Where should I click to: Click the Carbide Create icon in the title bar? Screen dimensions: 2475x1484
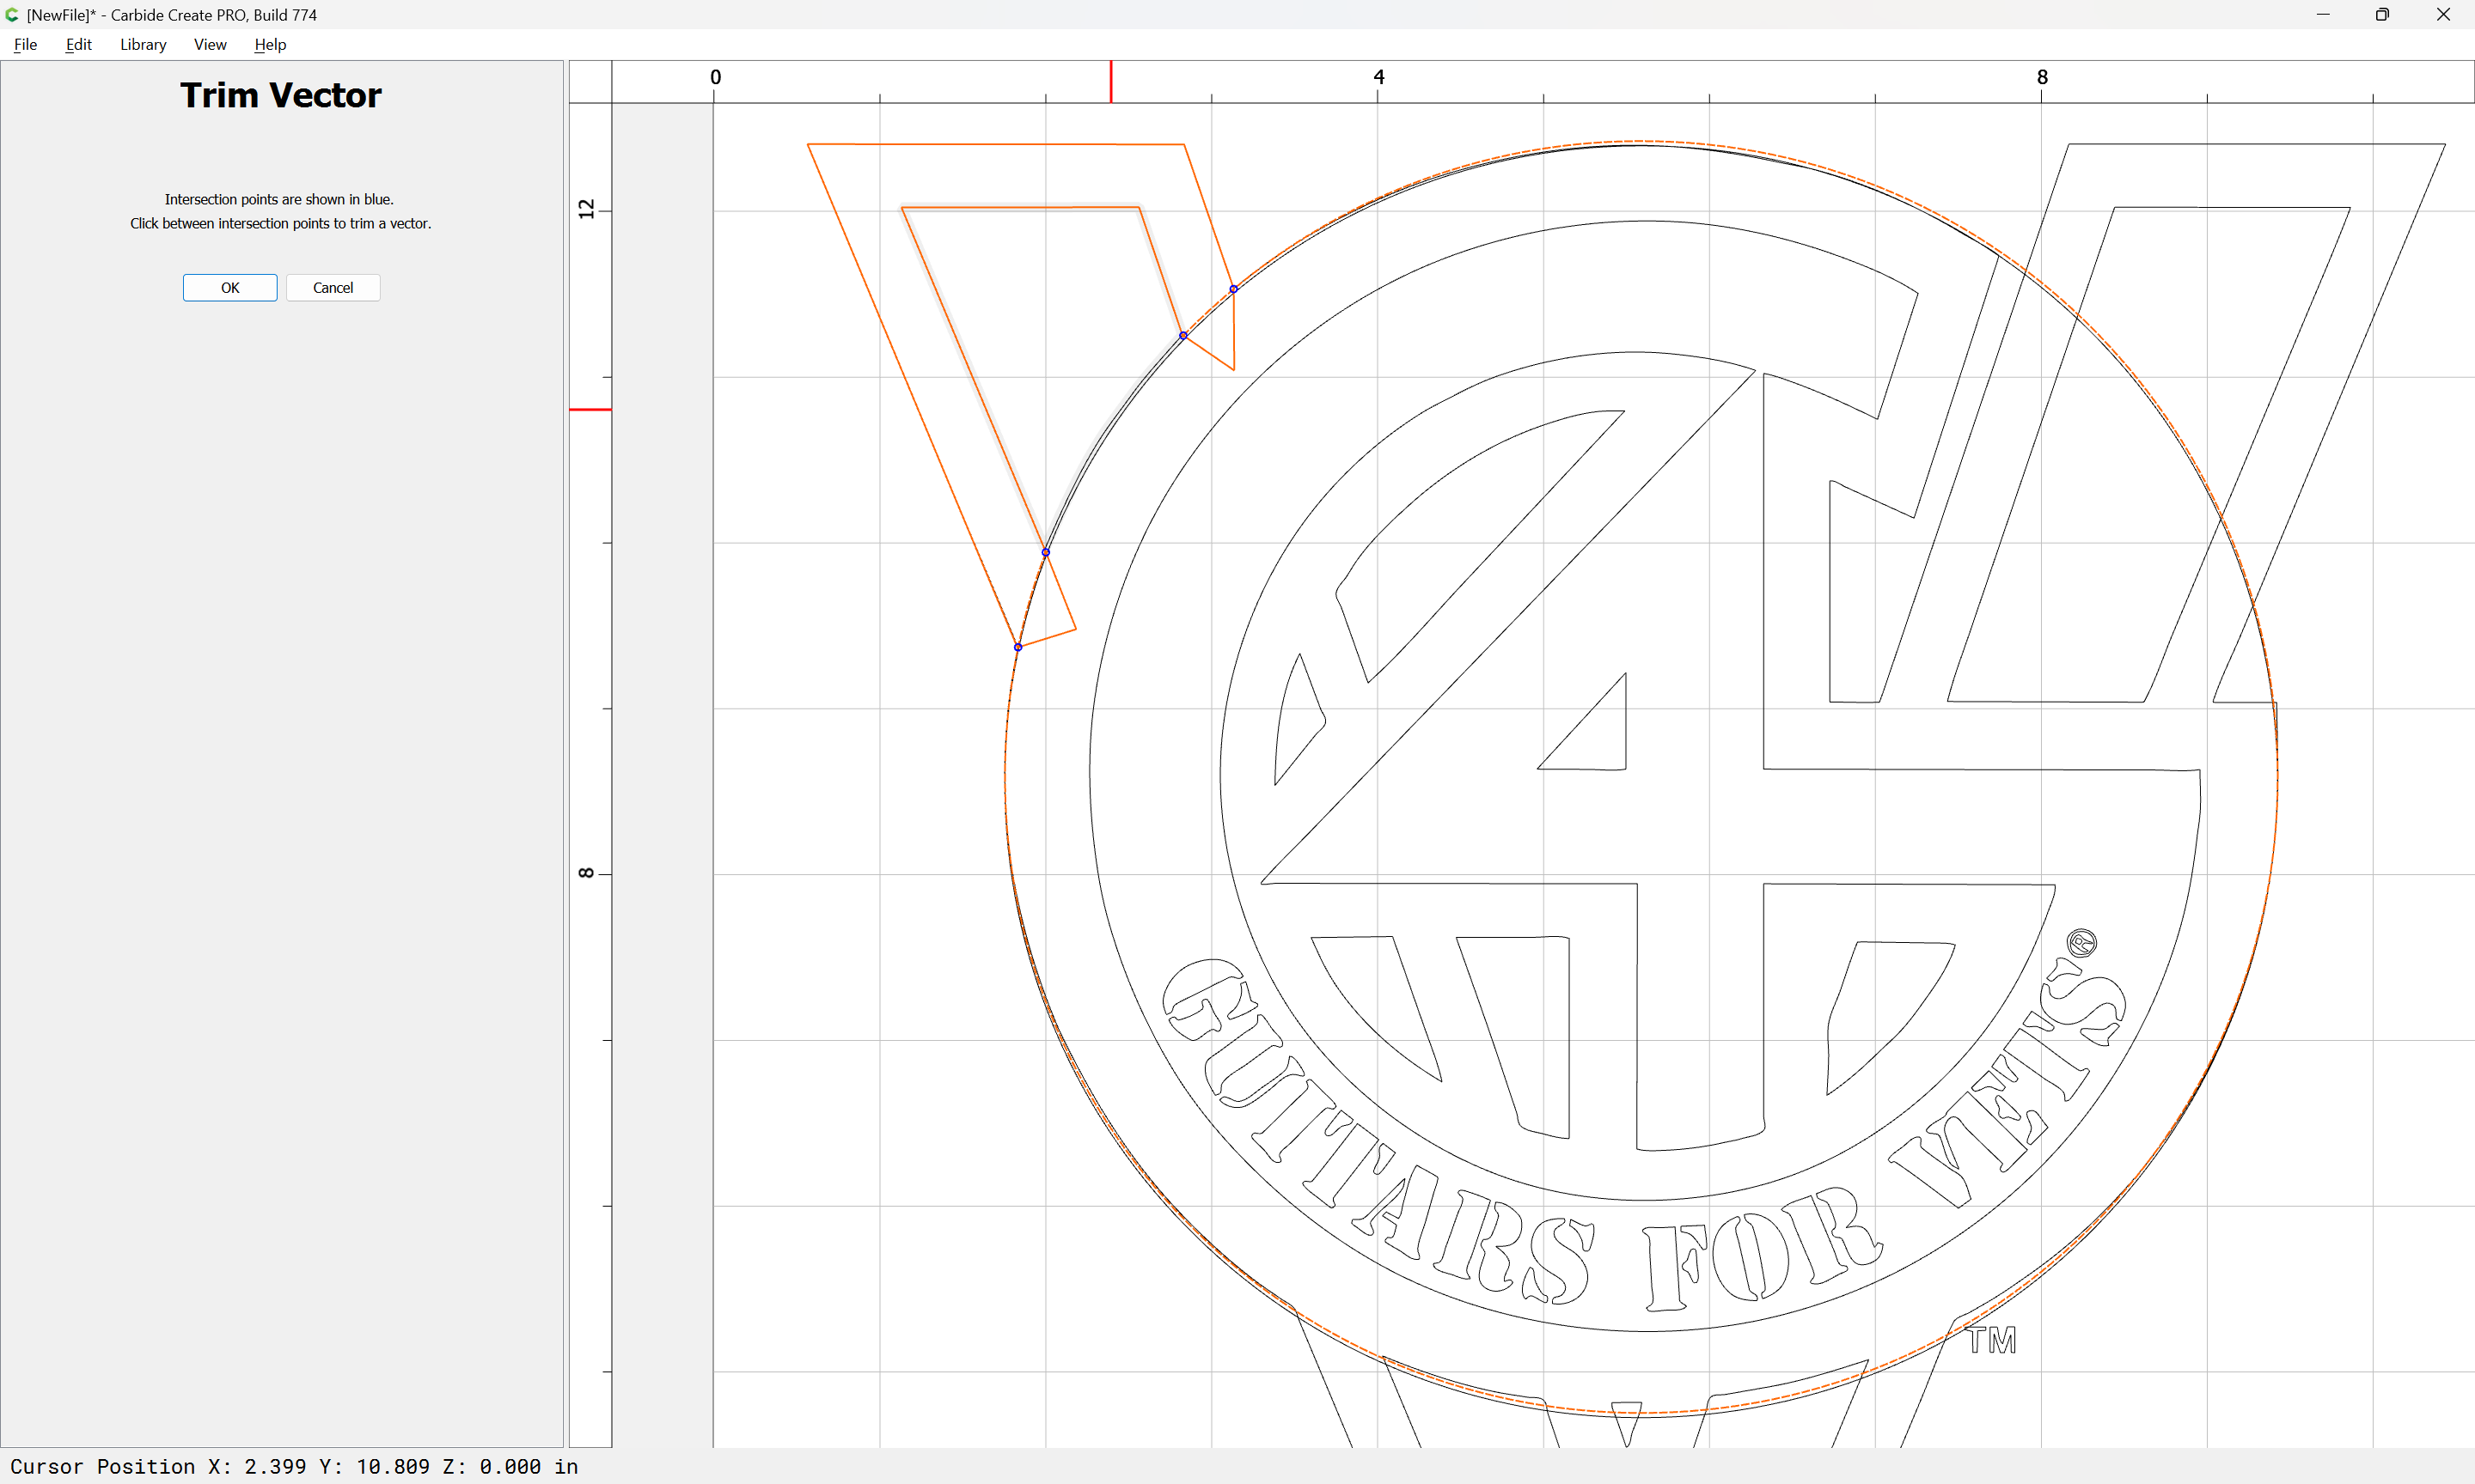[12, 15]
